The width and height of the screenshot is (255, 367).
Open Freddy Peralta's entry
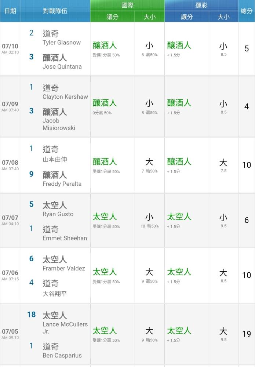(x=62, y=184)
